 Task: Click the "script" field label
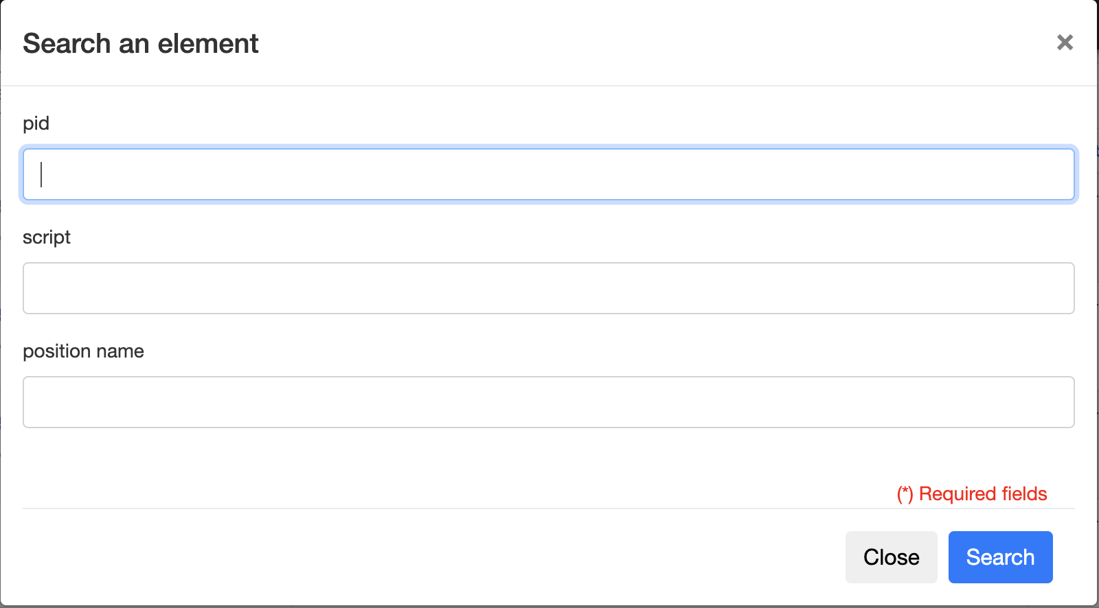point(47,237)
